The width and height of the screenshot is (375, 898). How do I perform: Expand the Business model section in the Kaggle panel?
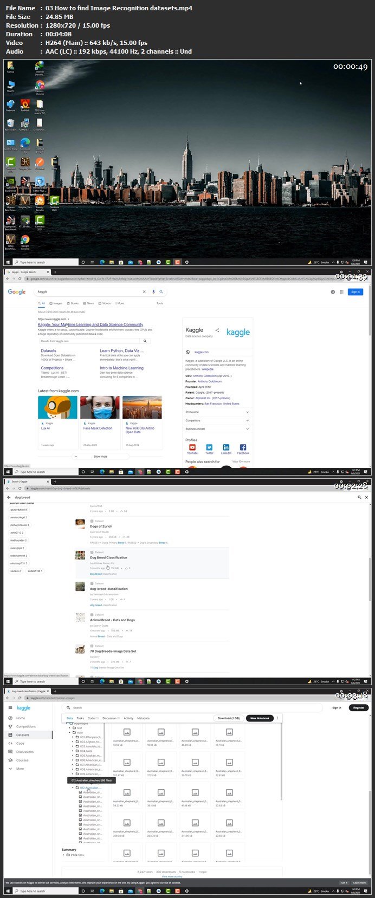[x=217, y=429]
